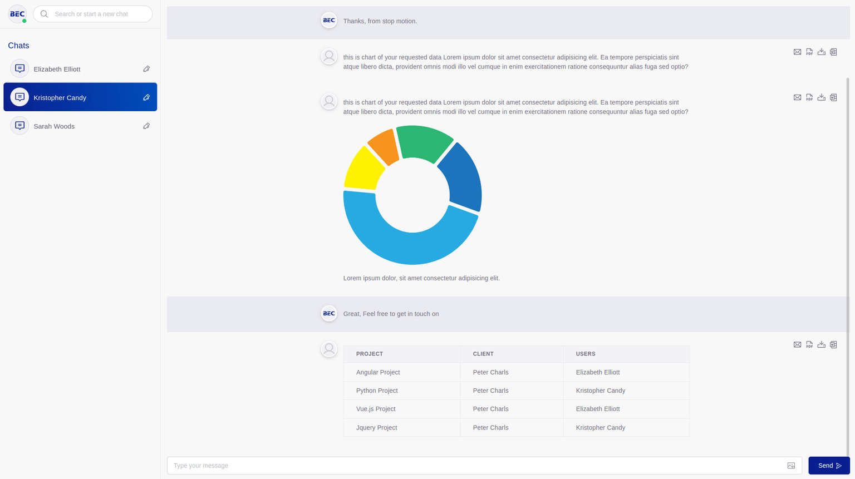Click the green segment of the donut chart
This screenshot has width=855, height=479.
pyautogui.click(x=424, y=142)
